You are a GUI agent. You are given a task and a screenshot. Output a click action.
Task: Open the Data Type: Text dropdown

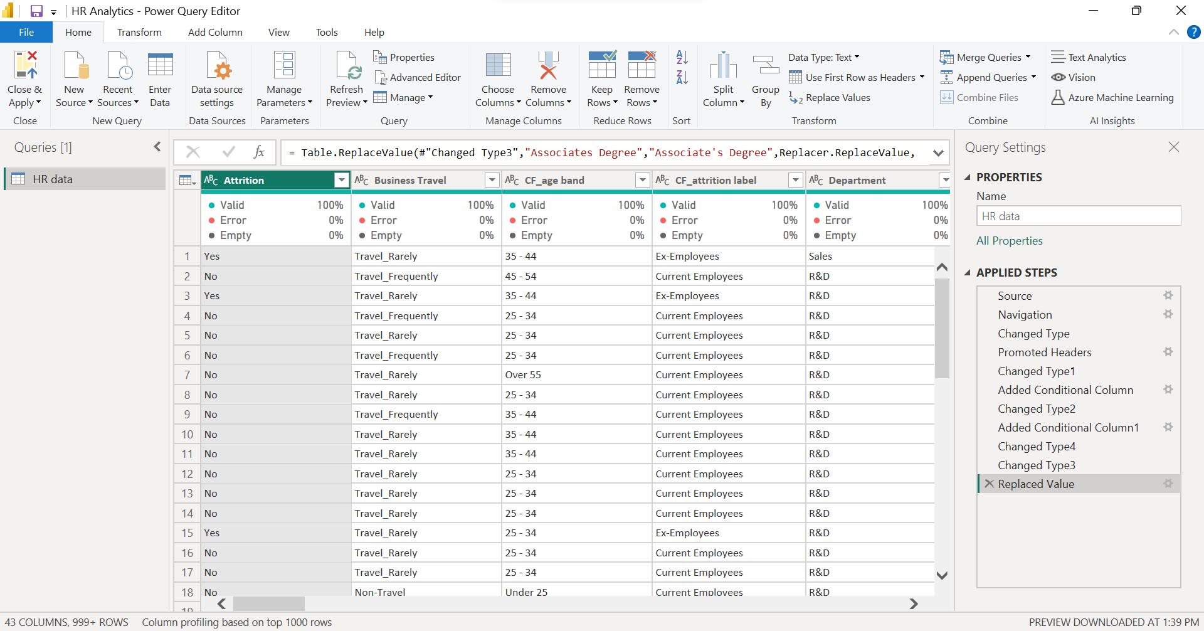click(x=823, y=57)
